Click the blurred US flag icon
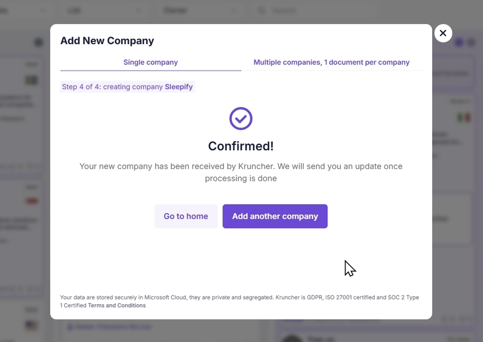Viewport: 483px width, 342px height. pos(31,325)
